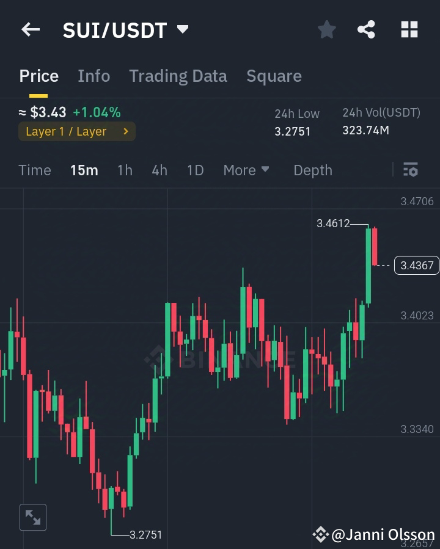Open chart settings via the indicator icon

[410, 170]
